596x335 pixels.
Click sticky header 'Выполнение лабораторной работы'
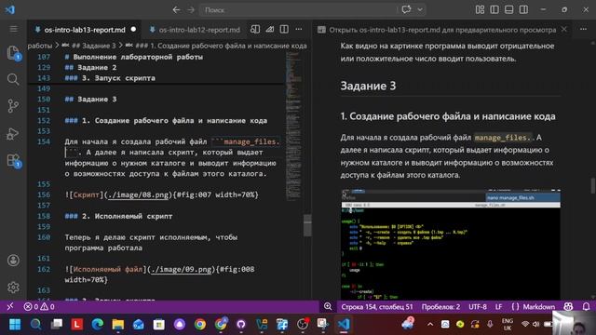coord(134,57)
